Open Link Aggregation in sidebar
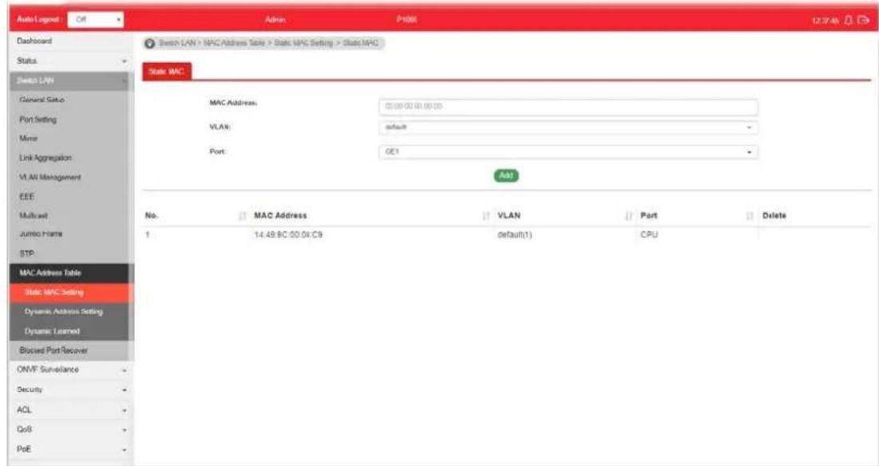 [46, 158]
